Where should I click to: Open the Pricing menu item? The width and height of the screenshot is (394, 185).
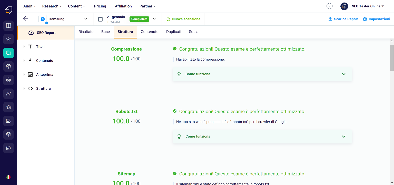[x=100, y=6]
